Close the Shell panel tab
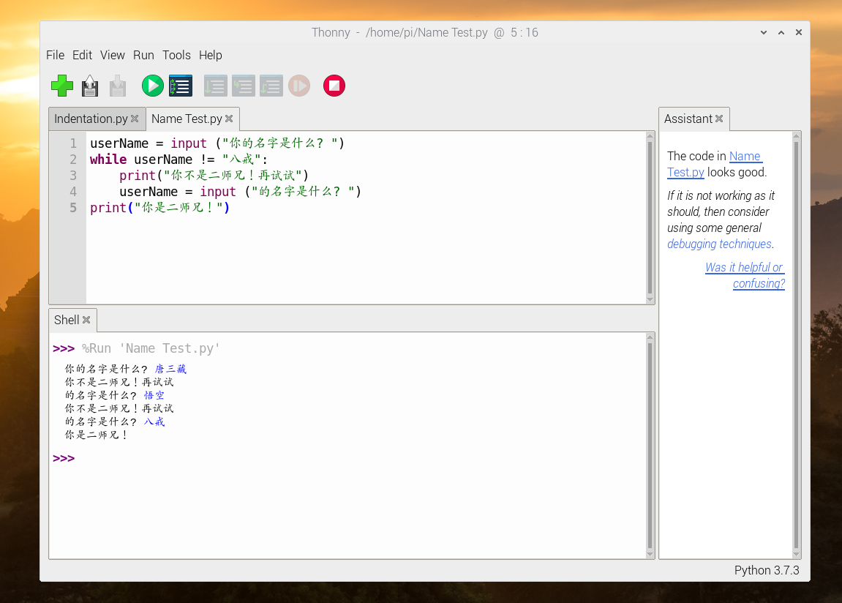This screenshot has width=842, height=603. tap(86, 320)
